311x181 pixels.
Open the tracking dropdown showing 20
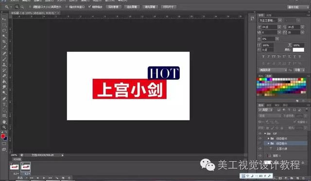point(302,32)
